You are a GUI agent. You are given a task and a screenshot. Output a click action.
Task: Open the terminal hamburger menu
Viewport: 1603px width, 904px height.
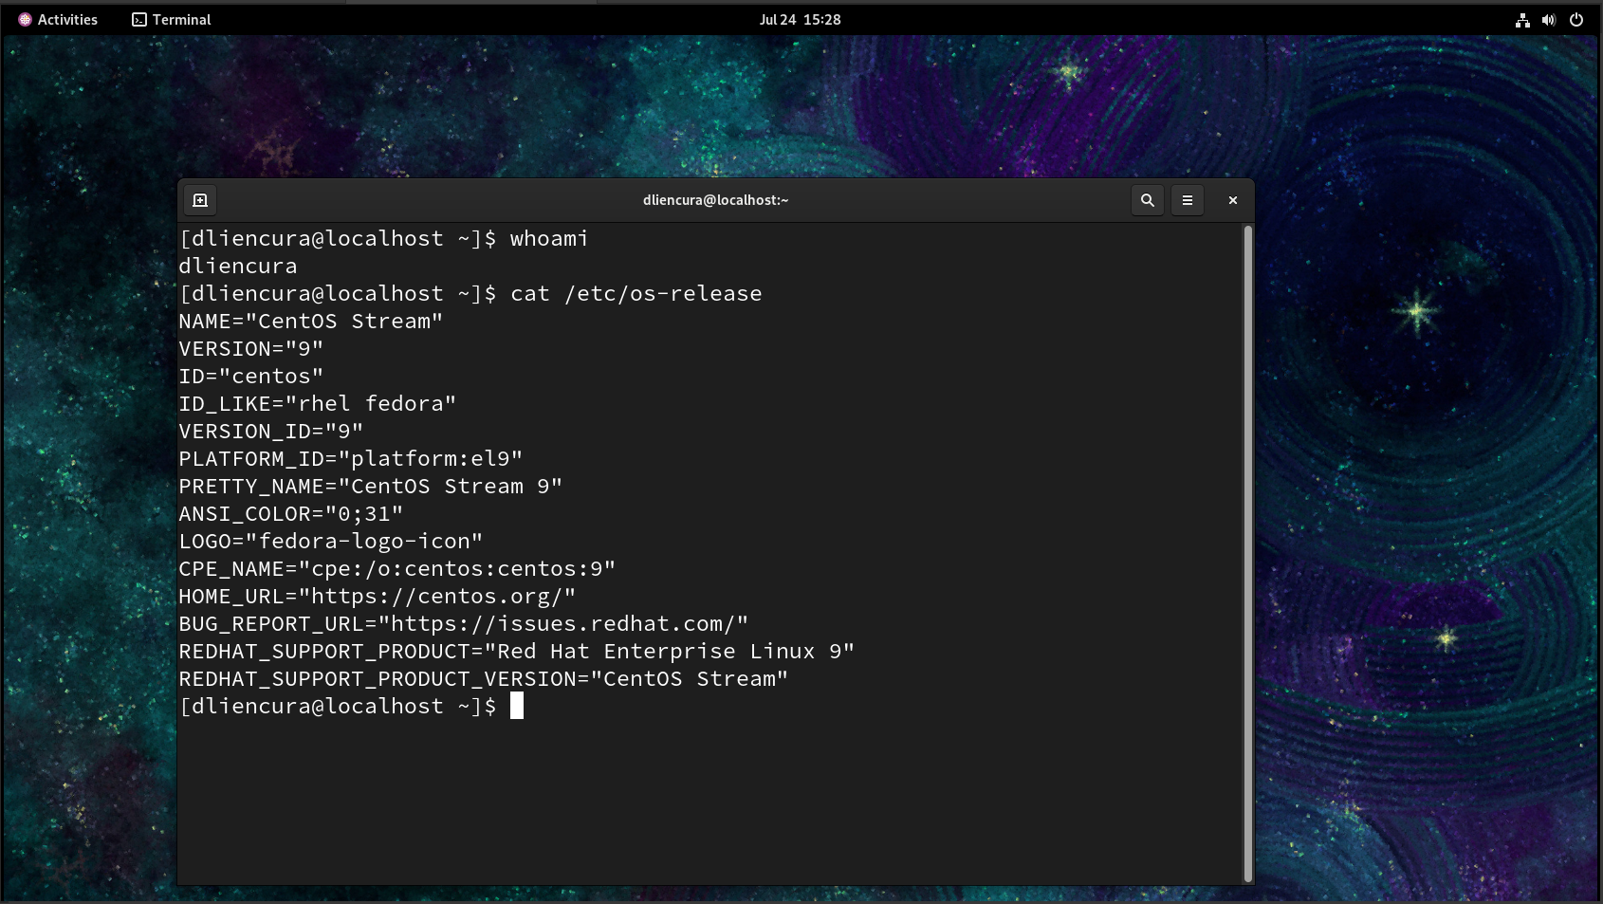click(x=1187, y=200)
